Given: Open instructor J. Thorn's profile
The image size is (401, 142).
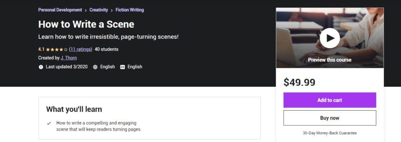Looking at the screenshot, I should [x=69, y=58].
